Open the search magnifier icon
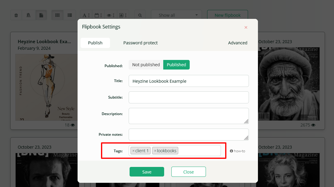Screen dimensions: 334x187 (x=140, y=15)
